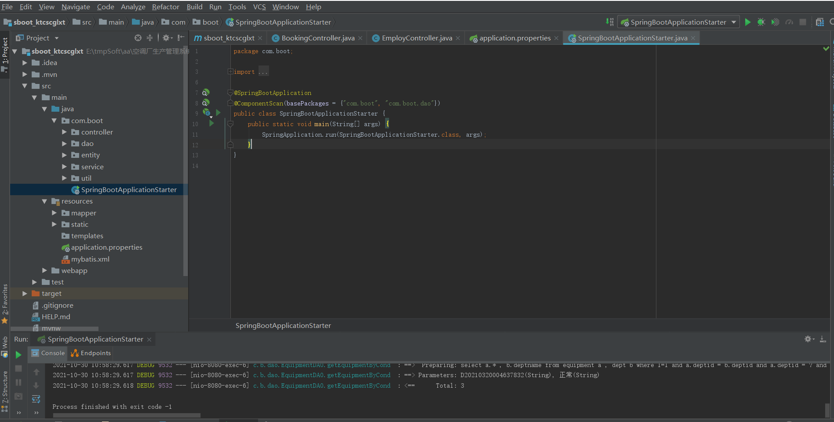The width and height of the screenshot is (834, 422).
Task: Fold the main method at line 10
Action: click(x=230, y=124)
